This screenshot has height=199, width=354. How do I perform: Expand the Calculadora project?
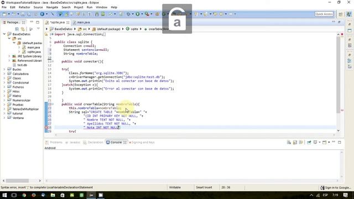(4, 74)
